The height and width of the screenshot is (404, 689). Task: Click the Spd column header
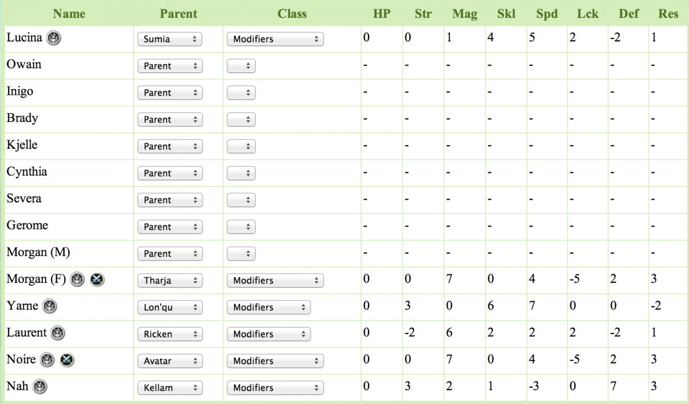547,13
